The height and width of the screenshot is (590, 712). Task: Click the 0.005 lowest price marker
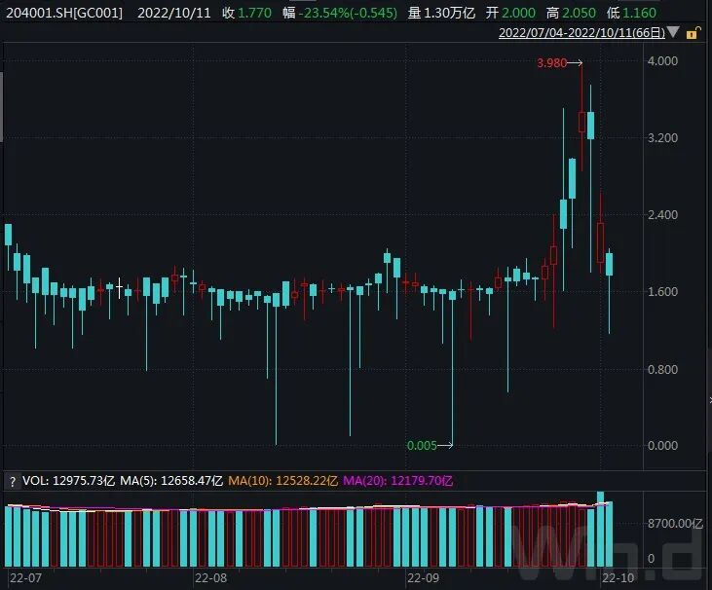(422, 446)
